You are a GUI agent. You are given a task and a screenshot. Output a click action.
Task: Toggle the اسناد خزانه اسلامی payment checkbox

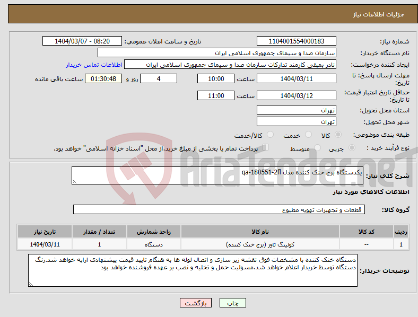266,147
